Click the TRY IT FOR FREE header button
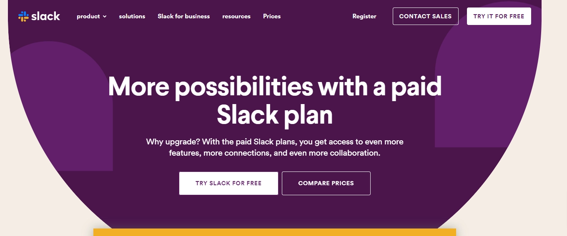Screen dimensions: 567x236 tap(499, 16)
